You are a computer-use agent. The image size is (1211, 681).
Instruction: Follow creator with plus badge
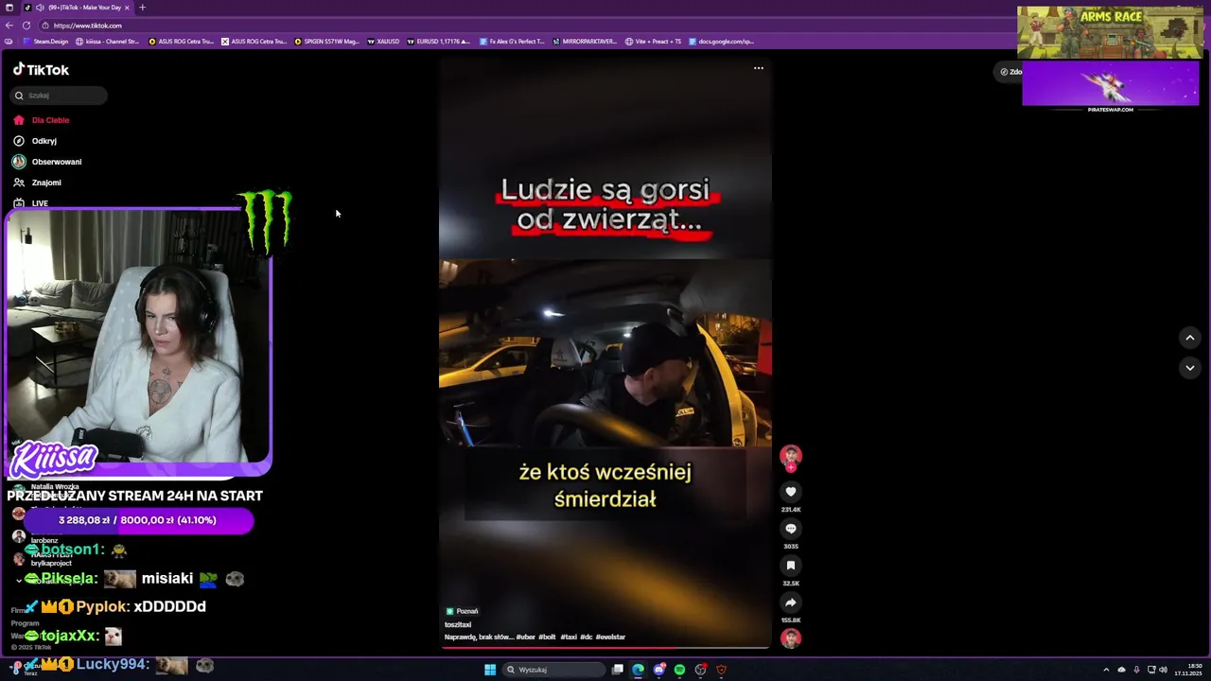coord(791,467)
